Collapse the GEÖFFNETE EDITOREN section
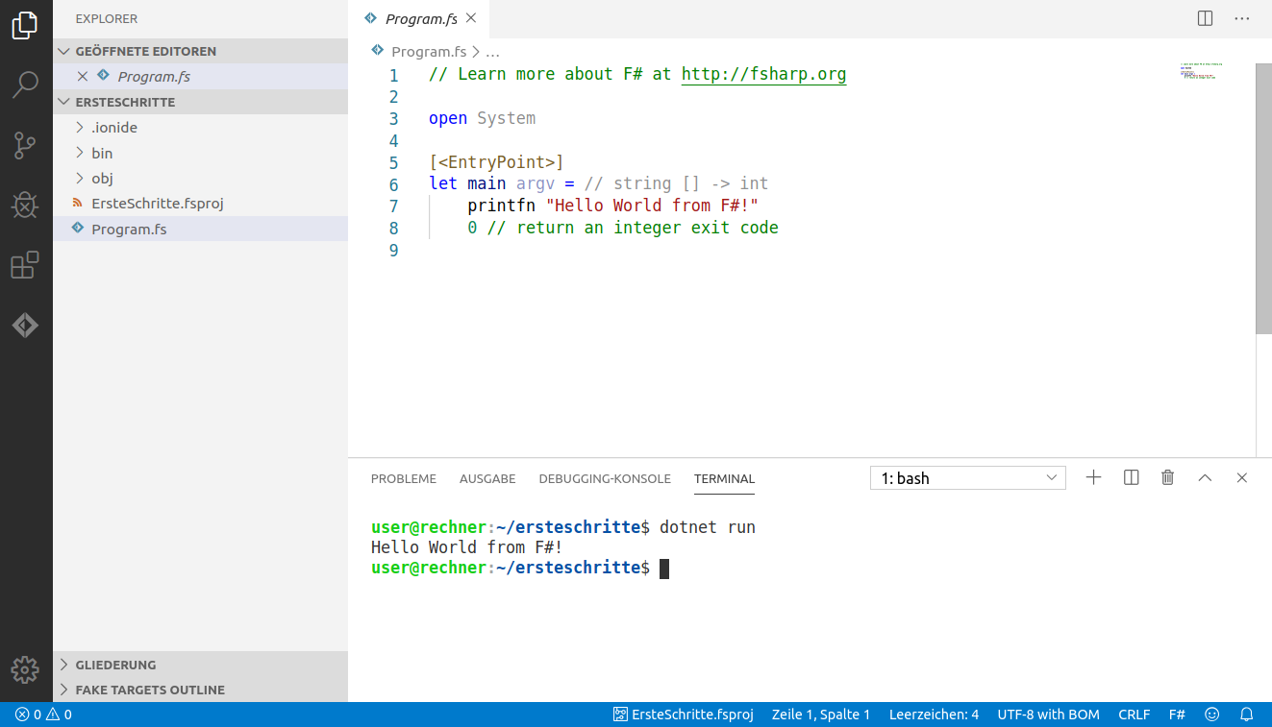Viewport: 1272px width, 727px height. [x=200, y=51]
